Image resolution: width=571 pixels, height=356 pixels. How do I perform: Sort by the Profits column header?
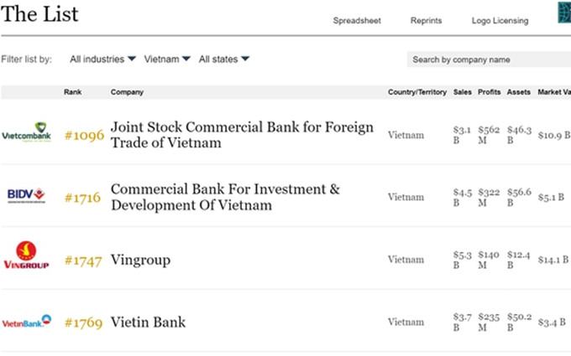(489, 92)
